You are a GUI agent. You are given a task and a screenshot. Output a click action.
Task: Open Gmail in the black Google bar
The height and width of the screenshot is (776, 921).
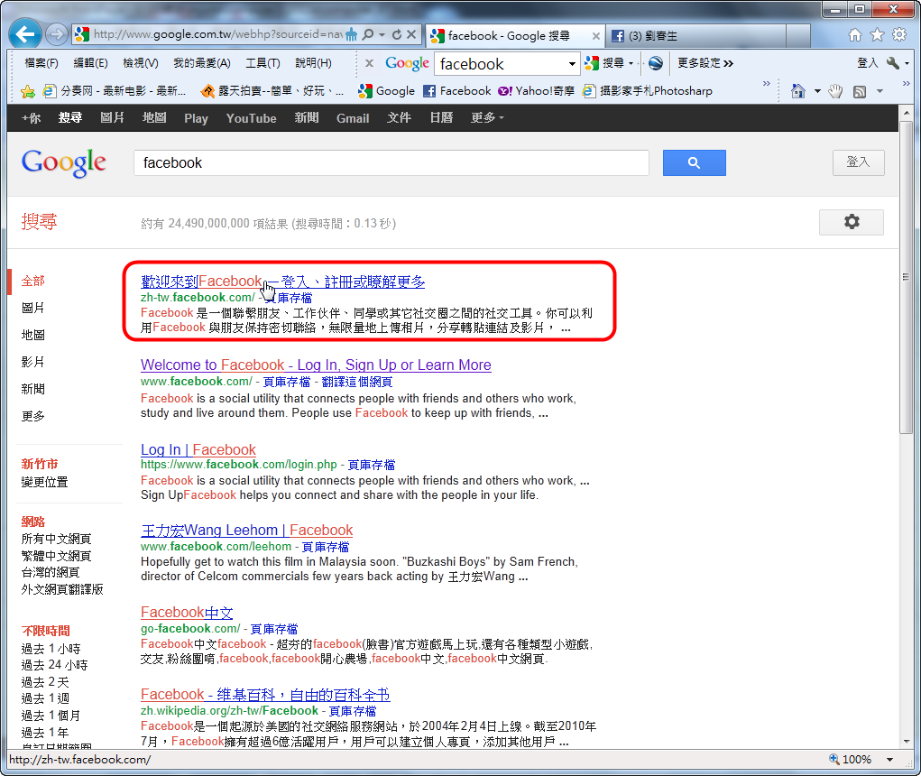[353, 118]
